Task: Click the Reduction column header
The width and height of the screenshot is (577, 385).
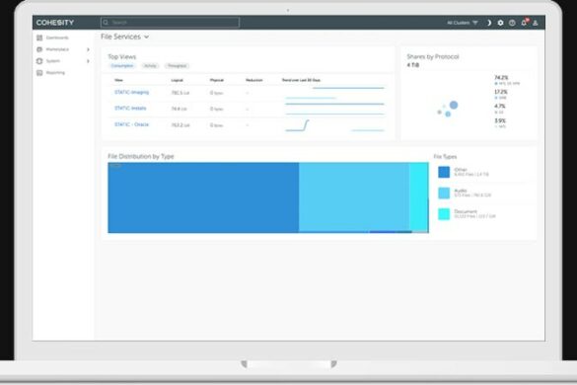Action: coord(254,80)
